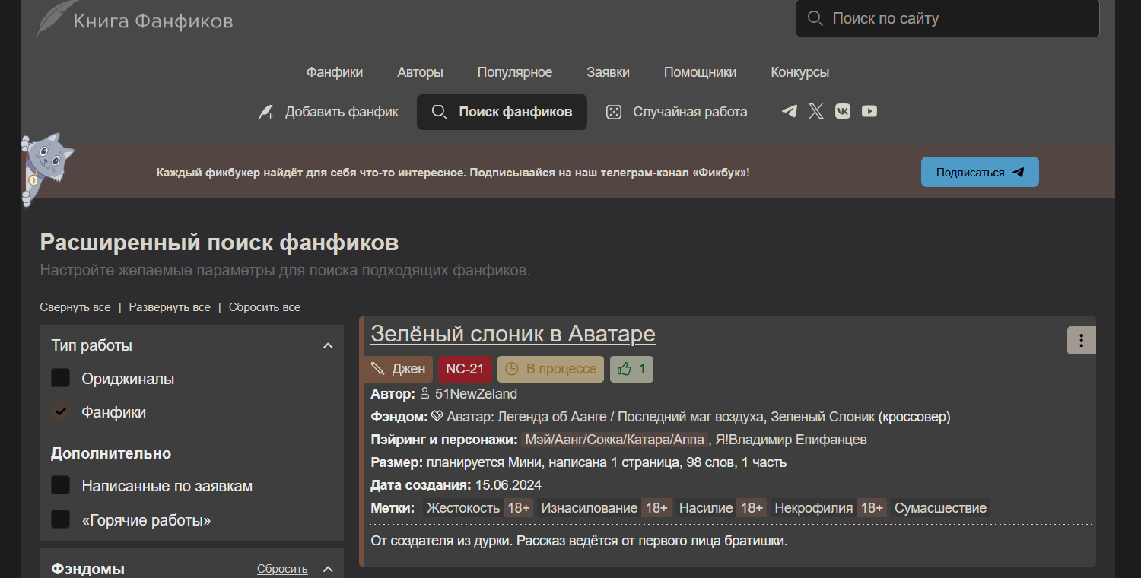Image resolution: width=1141 pixels, height=578 pixels.
Task: Open the Telegram social icon
Action: (790, 112)
